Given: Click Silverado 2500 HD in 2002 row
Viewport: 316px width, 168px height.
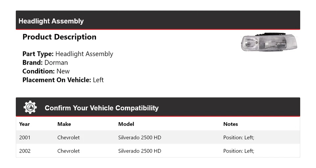Looking at the screenshot, I should (140, 151).
